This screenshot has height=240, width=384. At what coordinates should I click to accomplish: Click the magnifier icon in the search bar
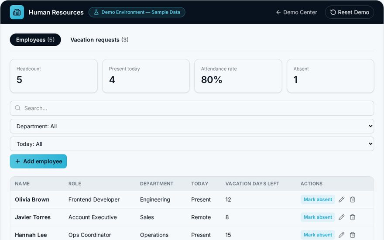17,108
